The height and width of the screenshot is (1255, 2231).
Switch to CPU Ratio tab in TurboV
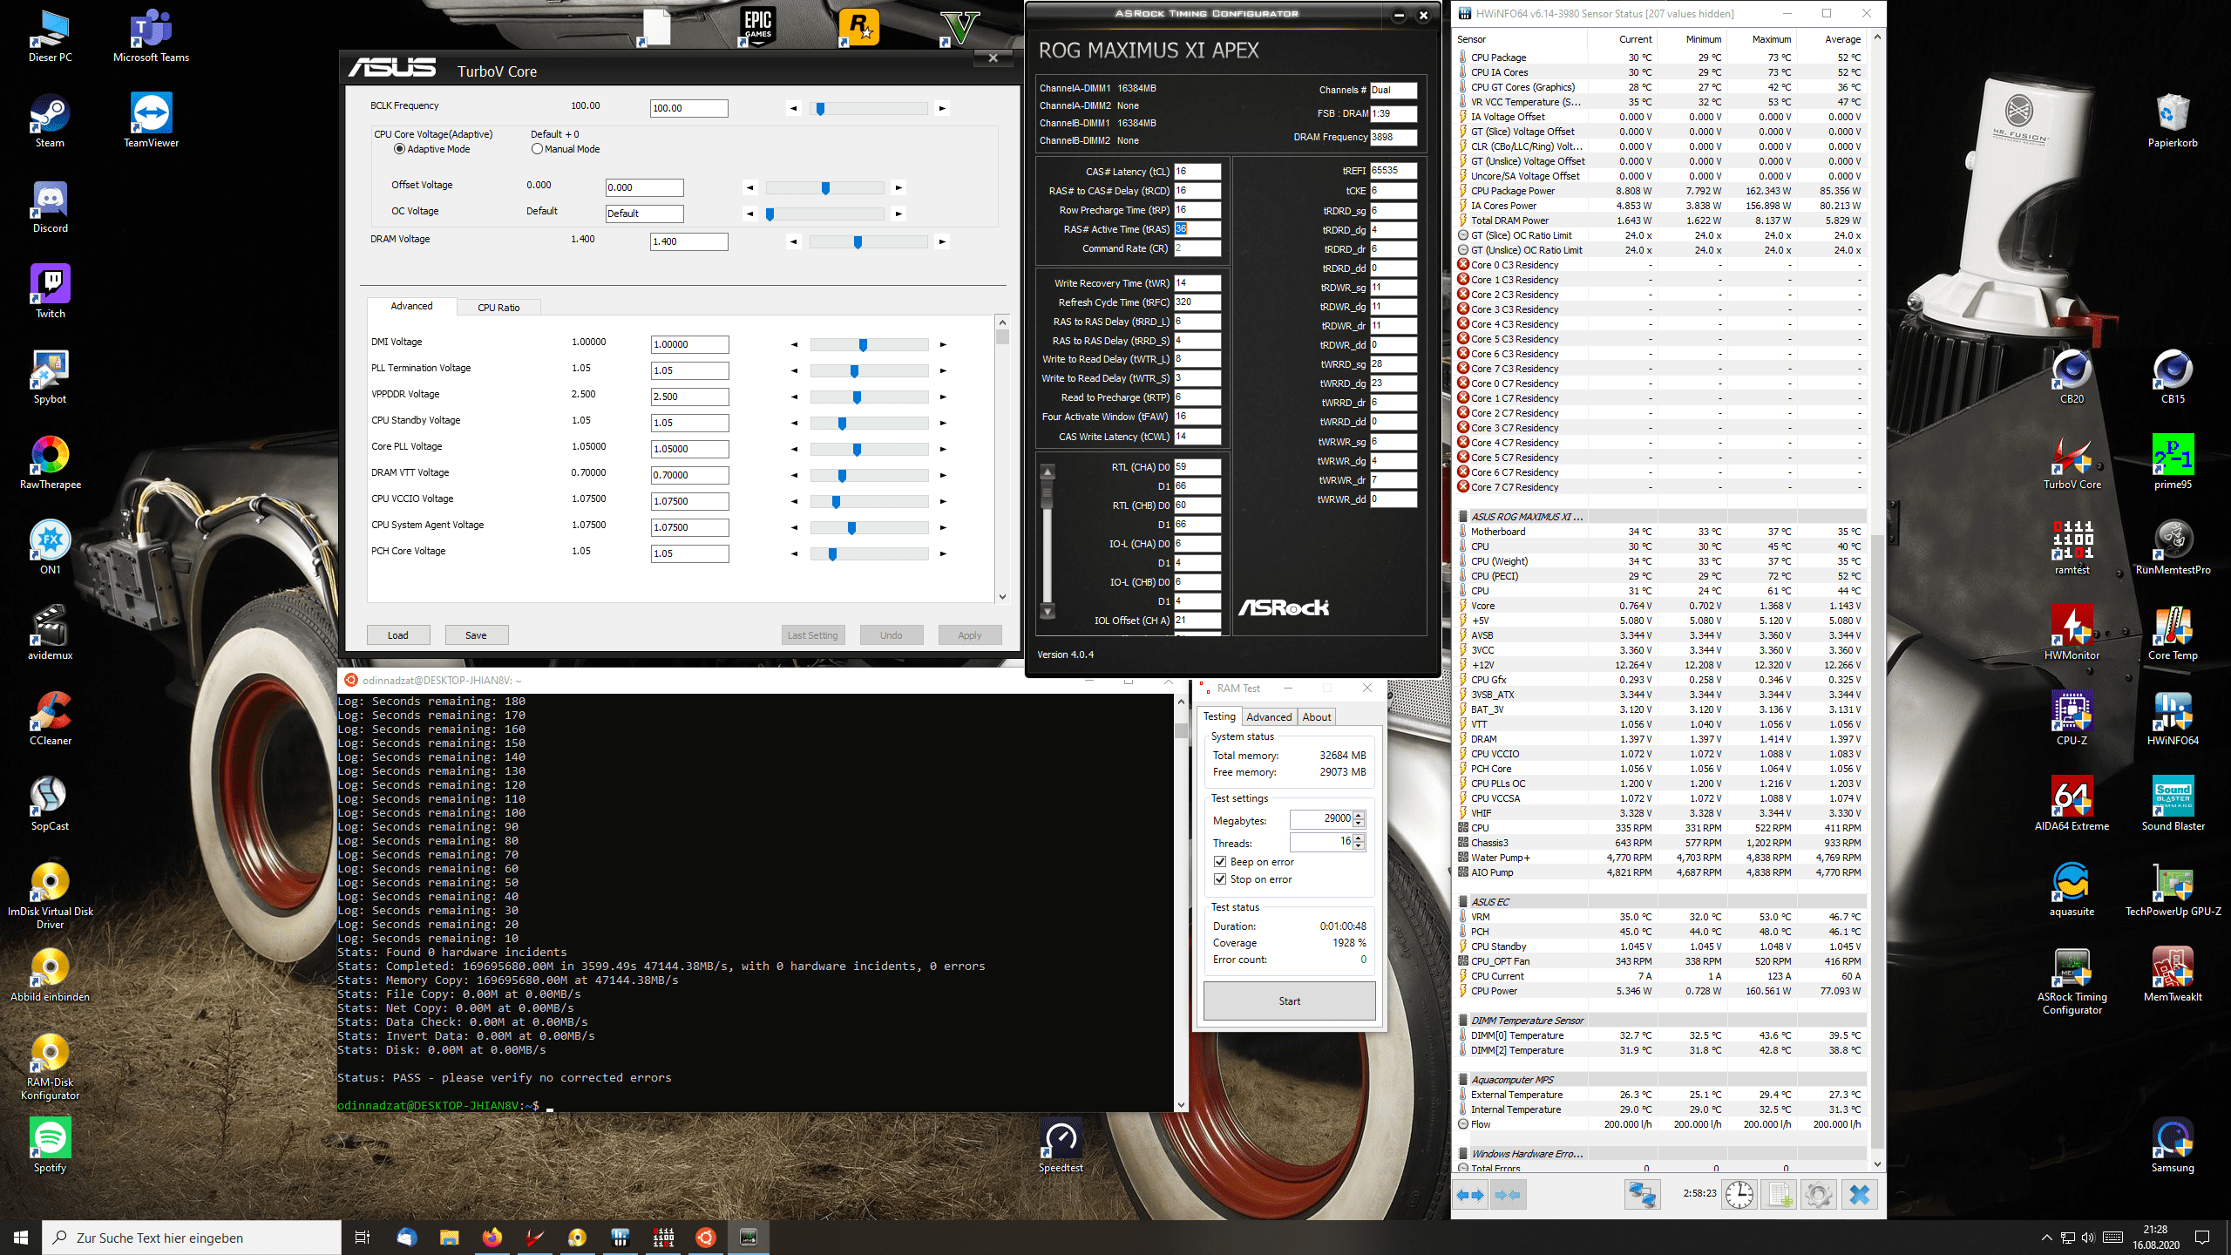point(498,308)
